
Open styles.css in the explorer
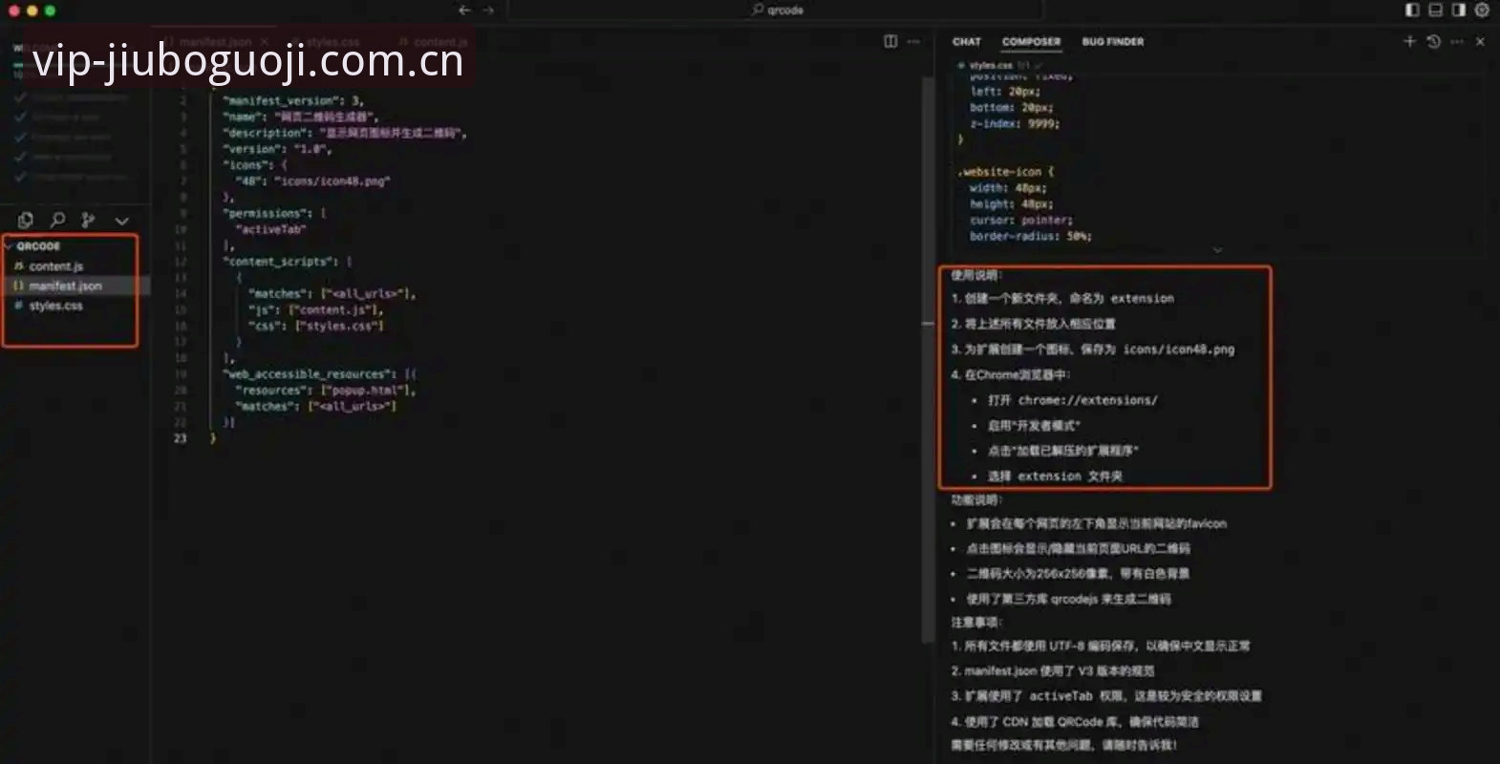[55, 306]
